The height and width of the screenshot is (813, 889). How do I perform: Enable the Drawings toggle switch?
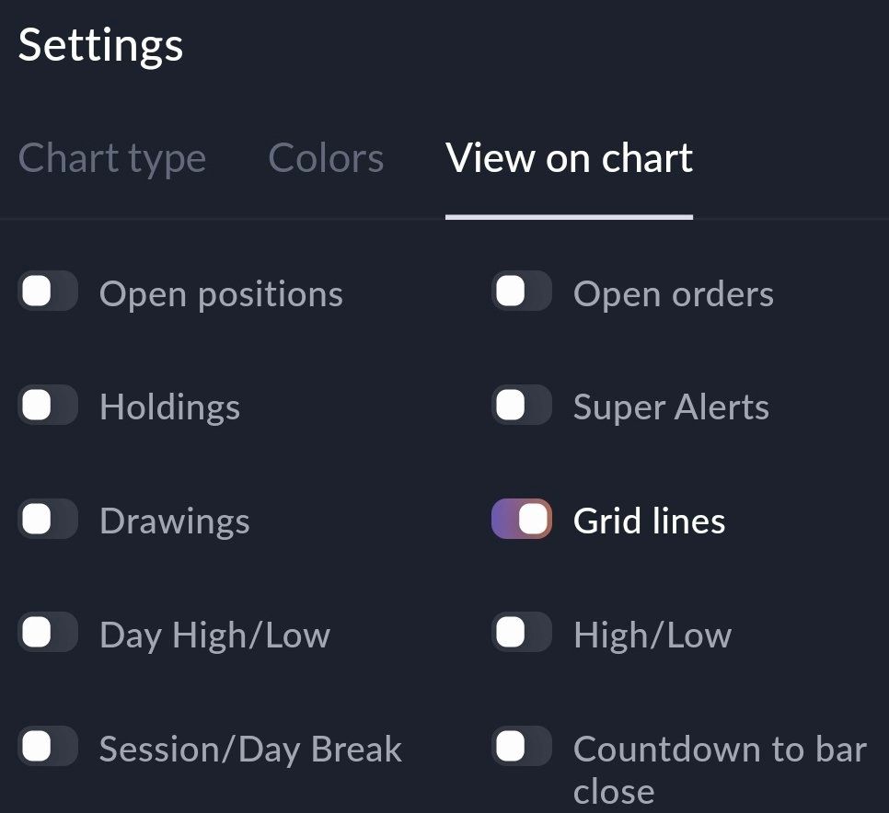coord(48,520)
